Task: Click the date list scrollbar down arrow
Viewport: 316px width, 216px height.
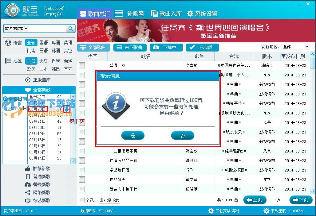Action: click(x=73, y=161)
